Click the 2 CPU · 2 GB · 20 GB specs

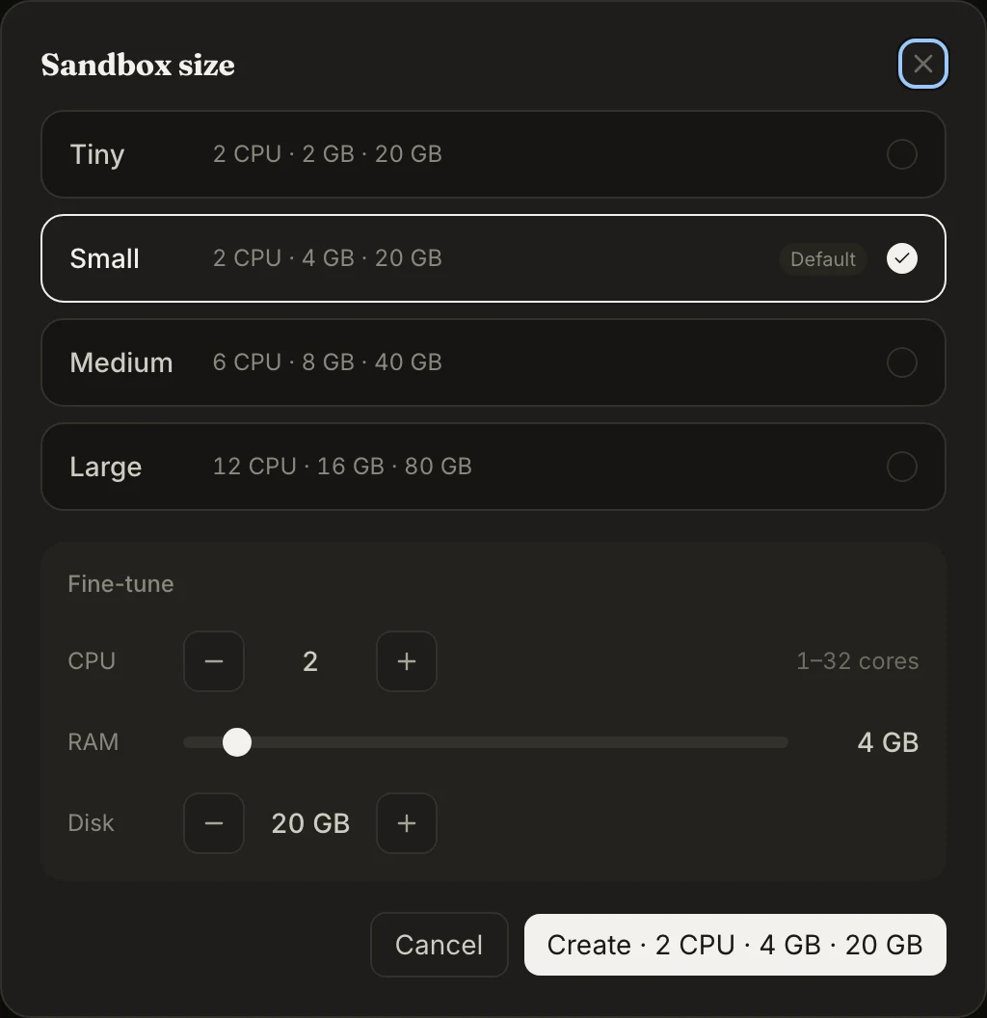pos(328,154)
